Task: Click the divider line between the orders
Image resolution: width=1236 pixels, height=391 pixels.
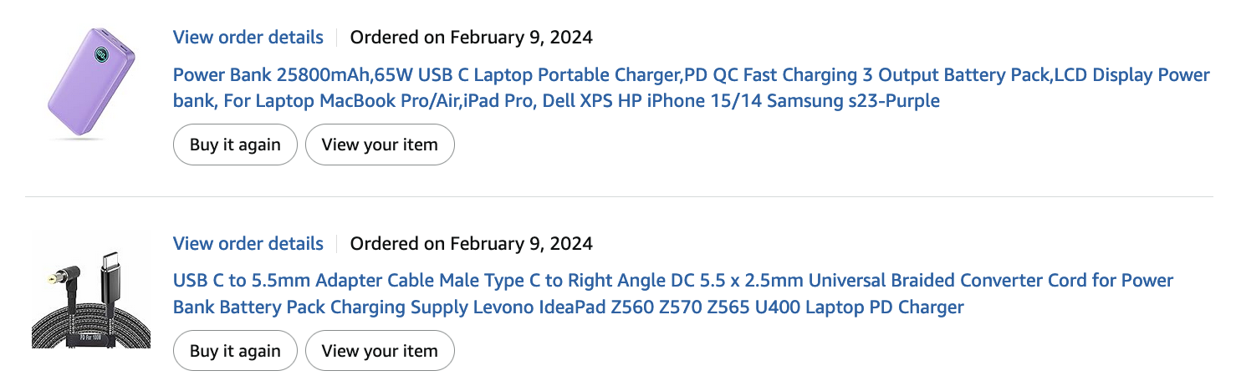Action: point(619,197)
